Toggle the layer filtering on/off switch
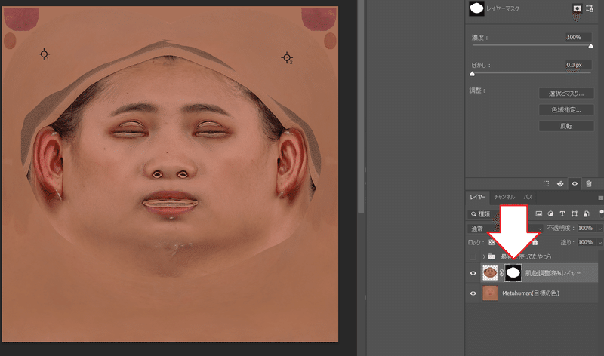This screenshot has width=604, height=356. 601,213
